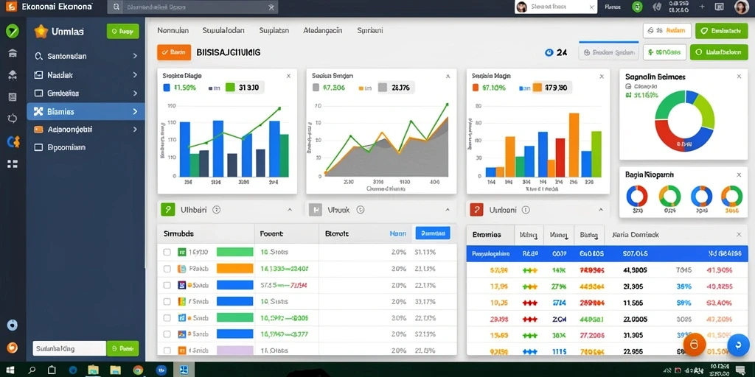Click the blue round floating button bottom right
The width and height of the screenshot is (755, 377).
click(x=737, y=345)
